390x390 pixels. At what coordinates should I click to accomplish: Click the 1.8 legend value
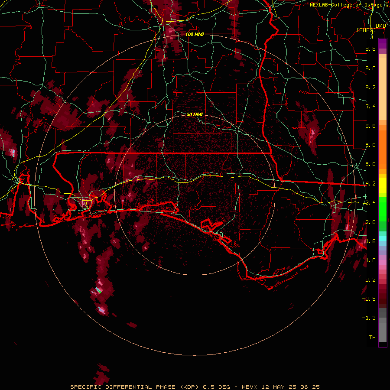click(370, 241)
